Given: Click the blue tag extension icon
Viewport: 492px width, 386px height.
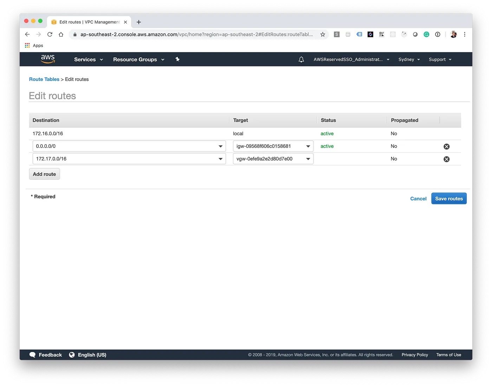Looking at the screenshot, I should [359, 34].
